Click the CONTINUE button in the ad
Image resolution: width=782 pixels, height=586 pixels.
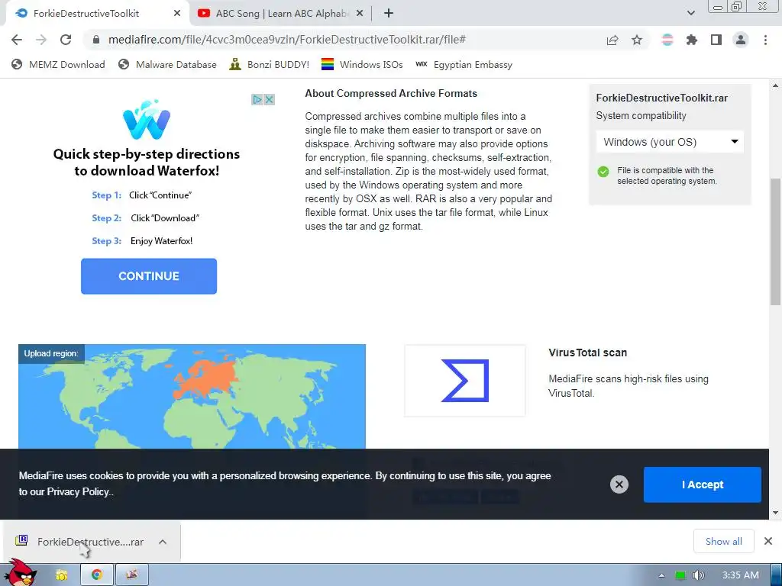tap(149, 276)
